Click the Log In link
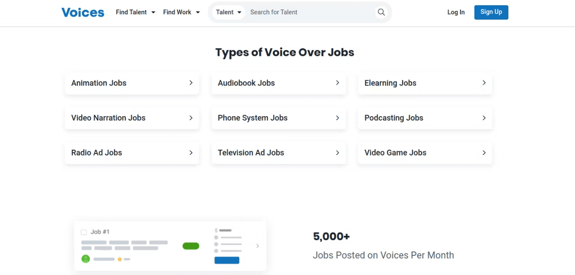Viewport: 575px width, 275px height. pyautogui.click(x=456, y=12)
